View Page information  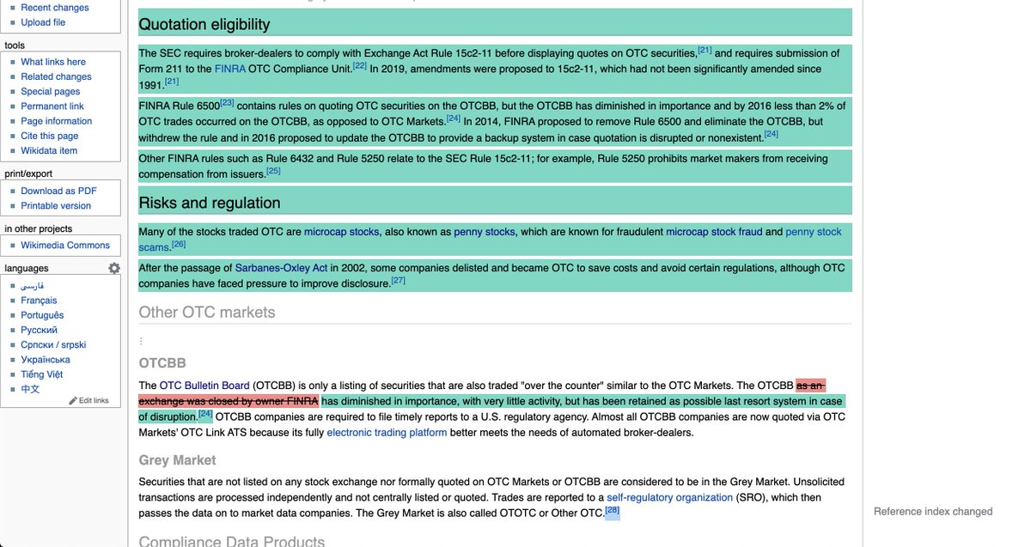(57, 121)
